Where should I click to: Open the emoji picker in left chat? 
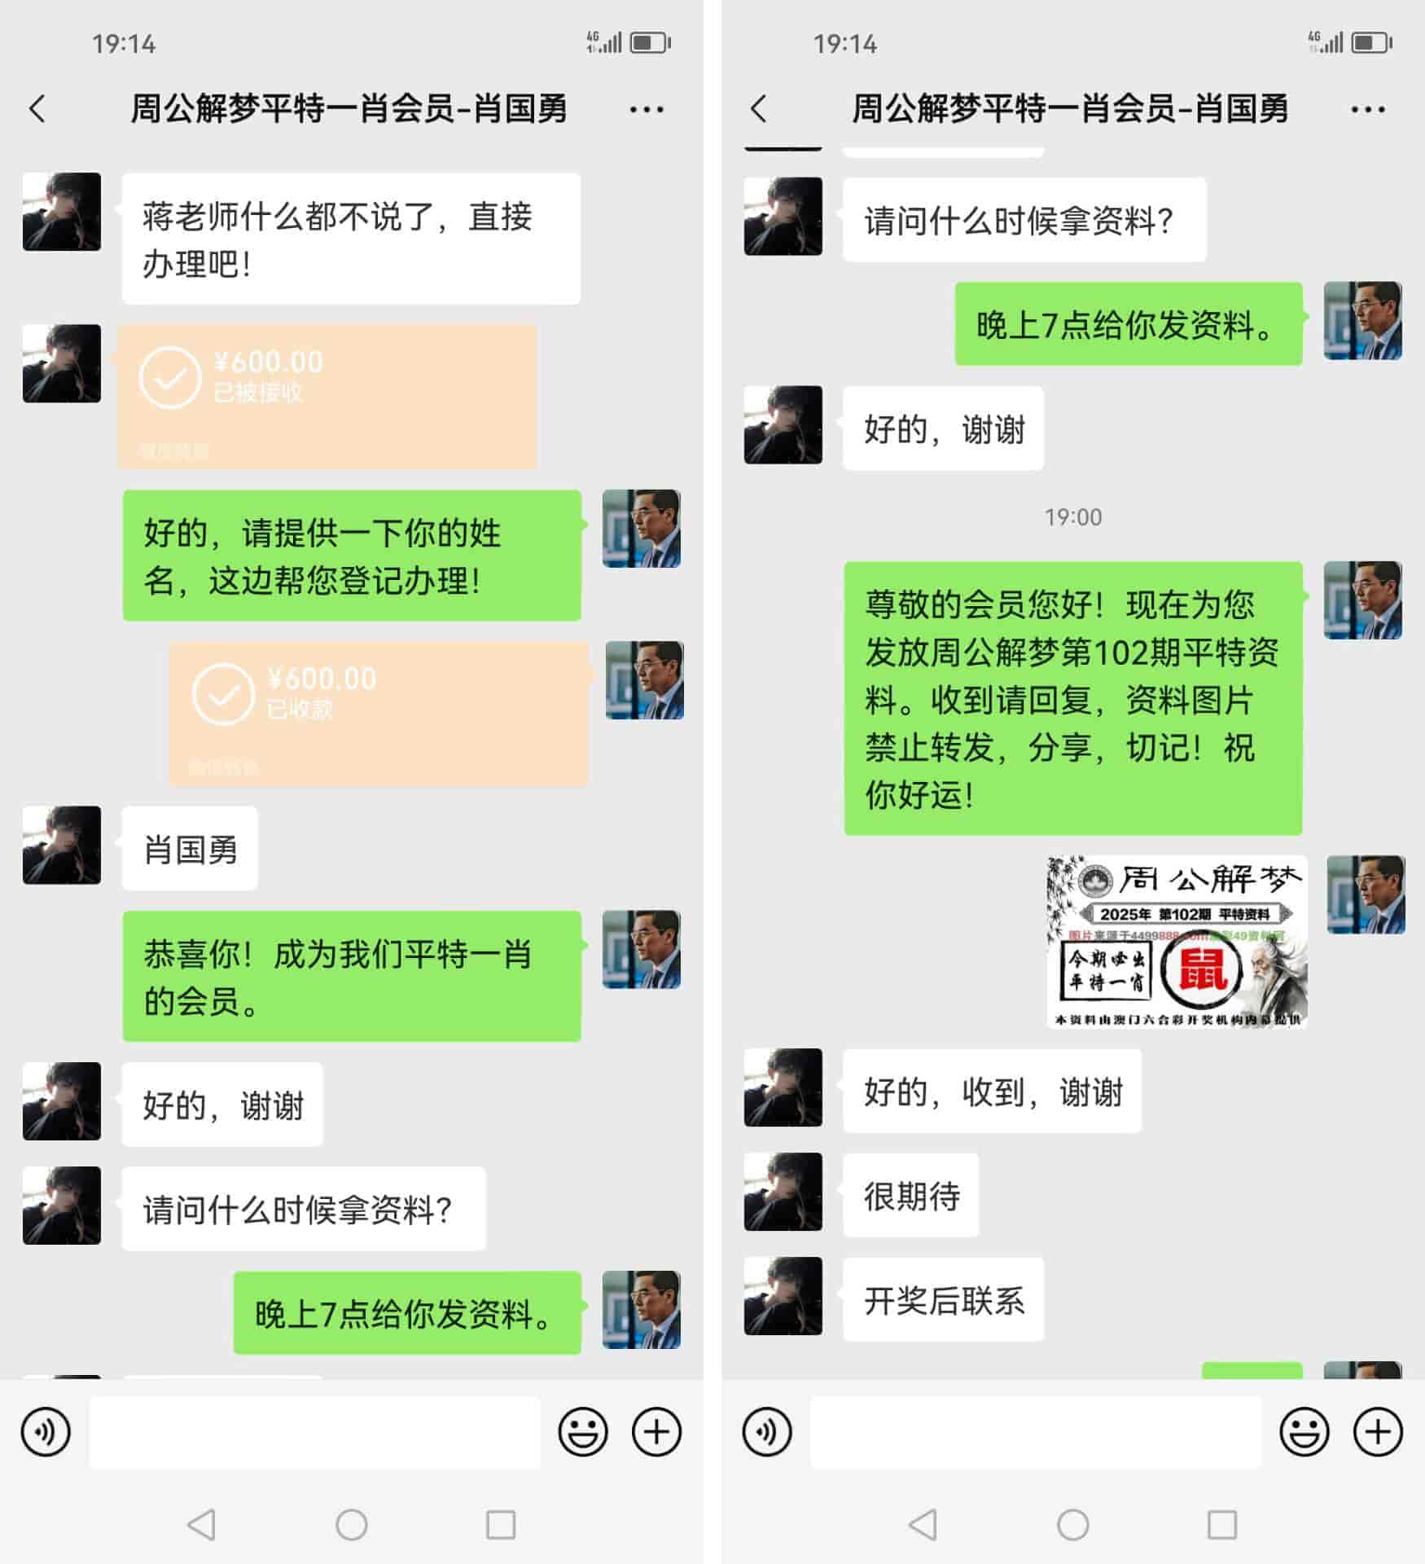pyautogui.click(x=583, y=1431)
